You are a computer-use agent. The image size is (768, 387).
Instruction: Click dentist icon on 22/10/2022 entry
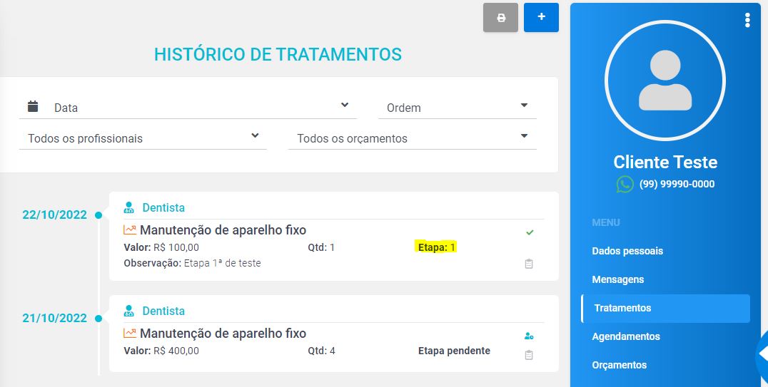tap(128, 207)
